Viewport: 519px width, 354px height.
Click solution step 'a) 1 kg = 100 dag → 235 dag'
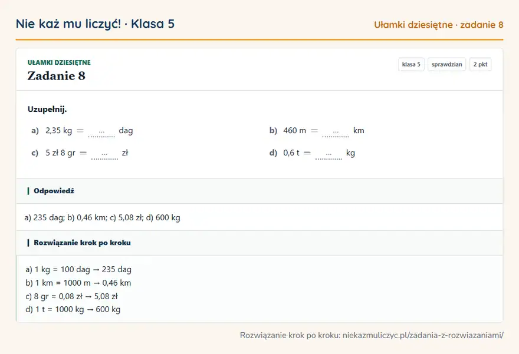pos(78,270)
